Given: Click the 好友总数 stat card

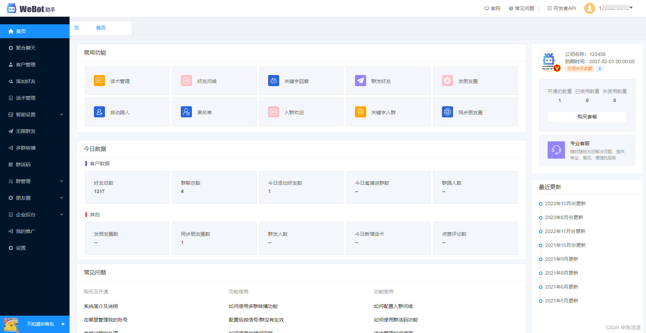Looking at the screenshot, I should pos(127,187).
